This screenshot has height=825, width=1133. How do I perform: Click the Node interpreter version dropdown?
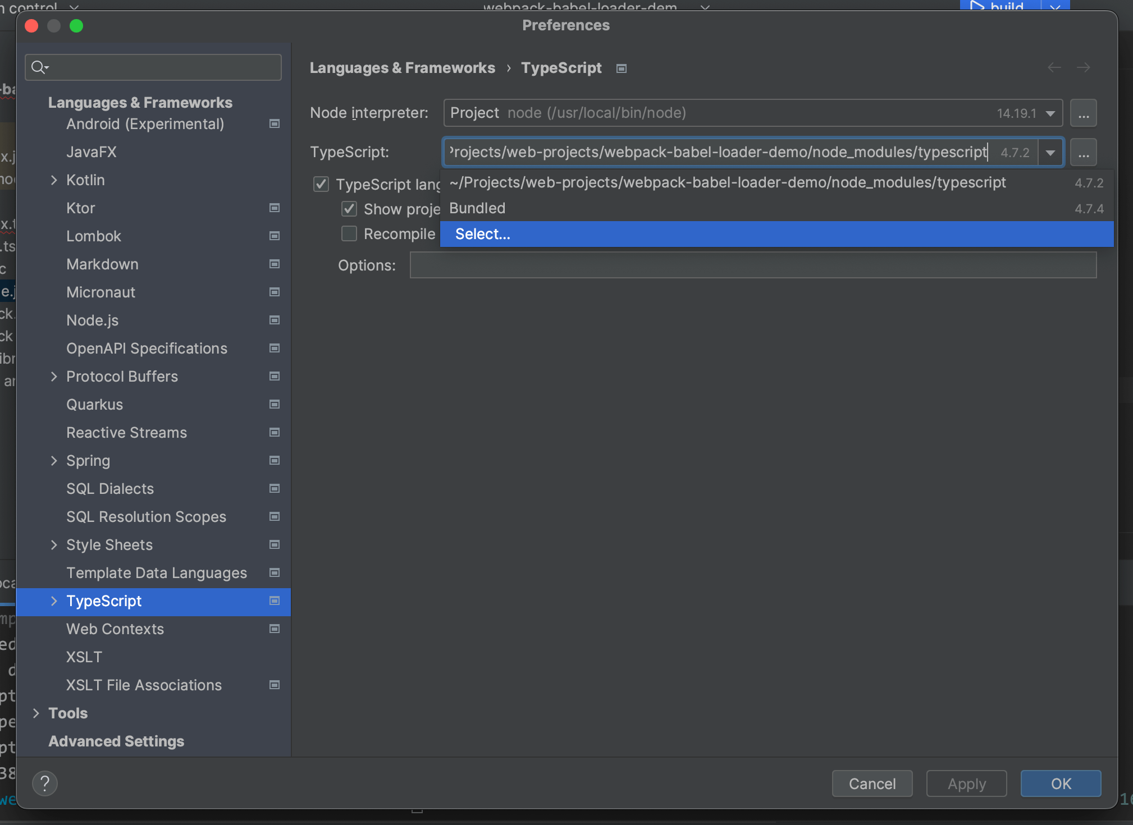point(1054,113)
